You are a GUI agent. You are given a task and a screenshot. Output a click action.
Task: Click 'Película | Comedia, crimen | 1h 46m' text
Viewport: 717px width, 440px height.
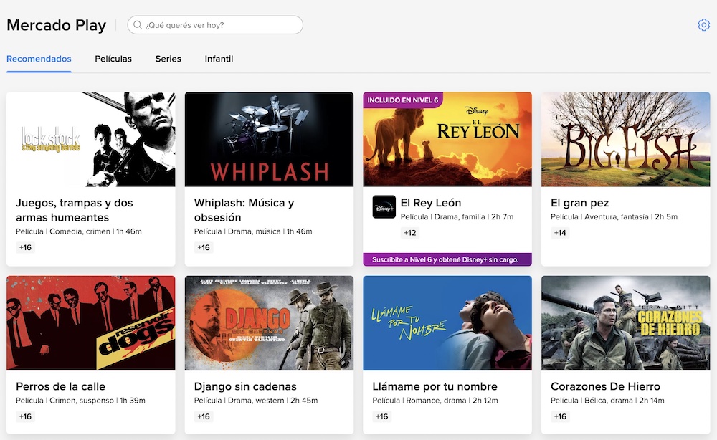pos(79,231)
